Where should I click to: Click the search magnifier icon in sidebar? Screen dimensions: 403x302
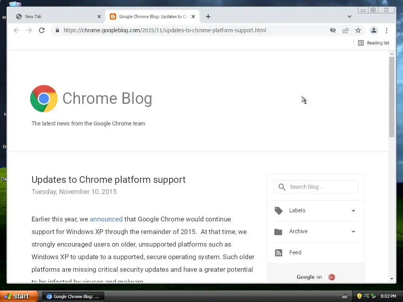(282, 187)
